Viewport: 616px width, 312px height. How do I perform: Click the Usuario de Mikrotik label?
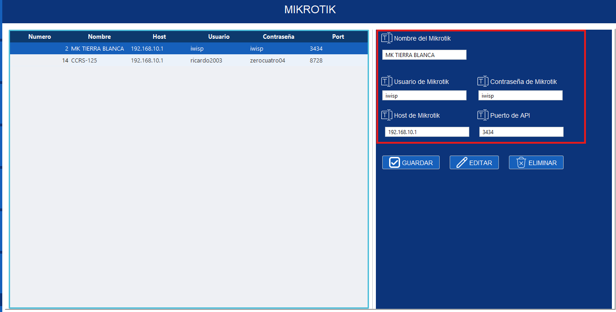[421, 82]
